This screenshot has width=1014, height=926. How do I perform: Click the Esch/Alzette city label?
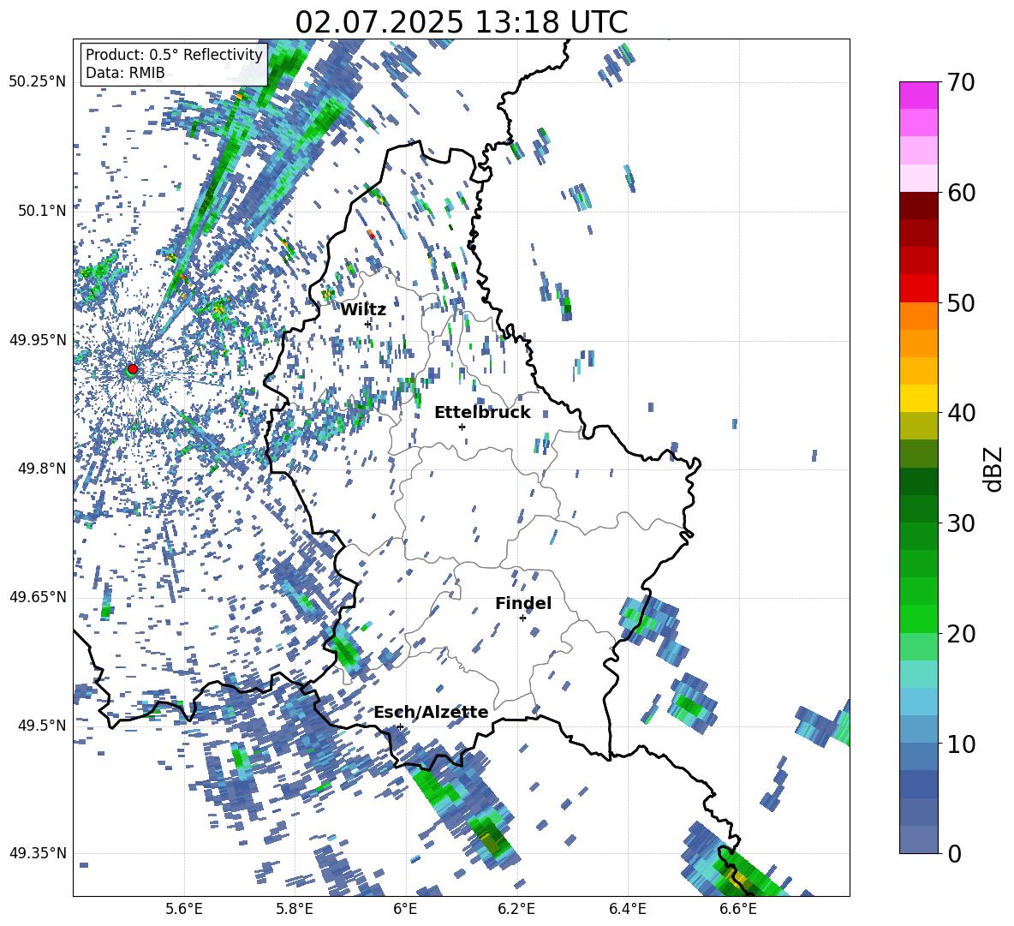(431, 712)
